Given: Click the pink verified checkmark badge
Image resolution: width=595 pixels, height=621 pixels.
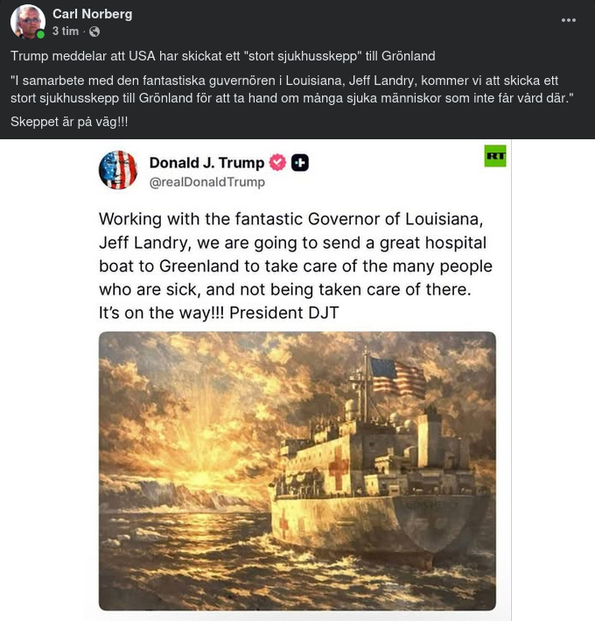Looking at the screenshot, I should click(277, 163).
